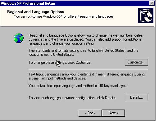The image size is (159, 121).
Task: Click the default text input language sentence
Action: pyautogui.click(x=78, y=86)
